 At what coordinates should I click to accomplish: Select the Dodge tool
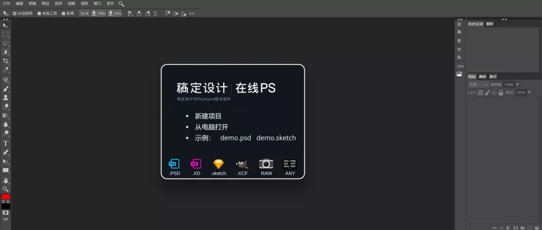pyautogui.click(x=5, y=134)
